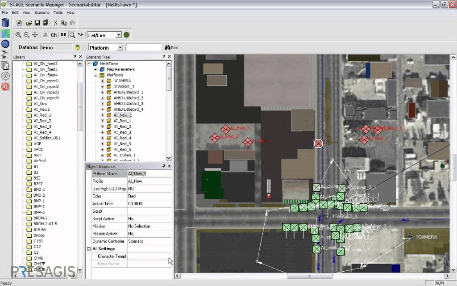Viewport: 457px width, 286px height.
Task: Close the Library panel
Action: (80, 57)
